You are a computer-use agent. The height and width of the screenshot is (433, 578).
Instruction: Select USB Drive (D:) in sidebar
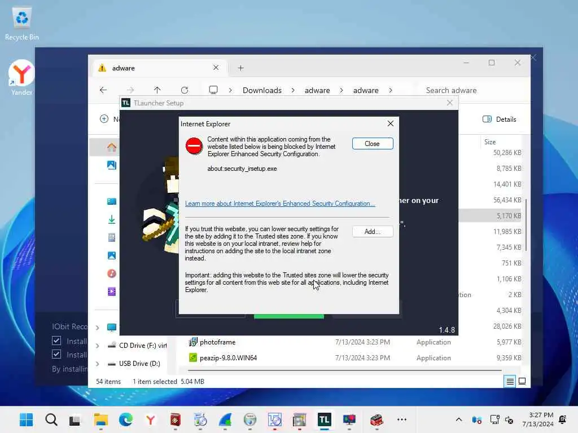(x=134, y=364)
